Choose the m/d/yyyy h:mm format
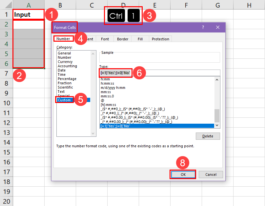 click(x=113, y=88)
